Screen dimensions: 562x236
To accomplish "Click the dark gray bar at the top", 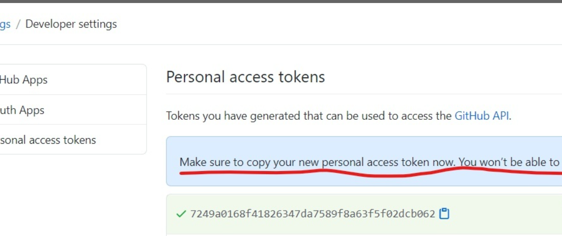I will [x=281, y=2].
